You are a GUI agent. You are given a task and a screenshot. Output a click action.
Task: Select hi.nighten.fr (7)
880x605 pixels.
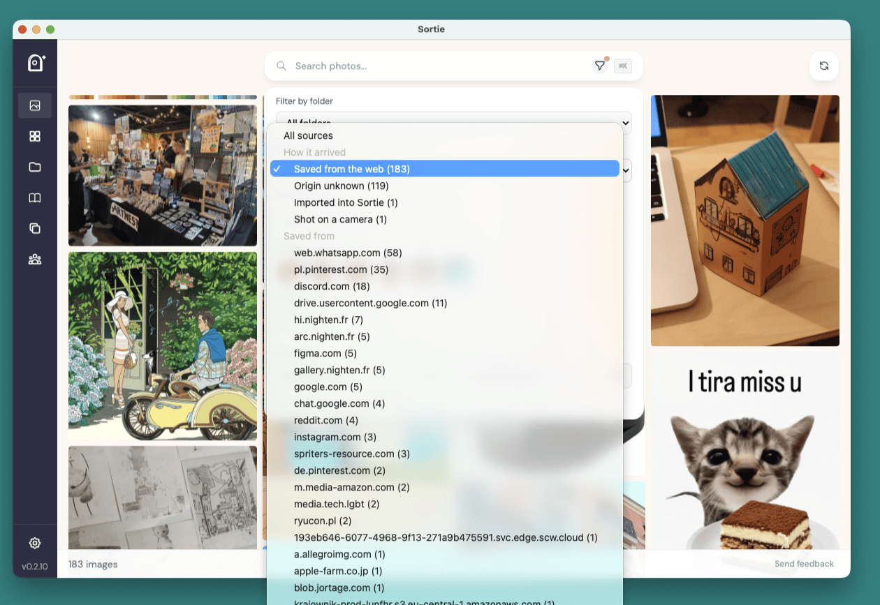pos(445,320)
